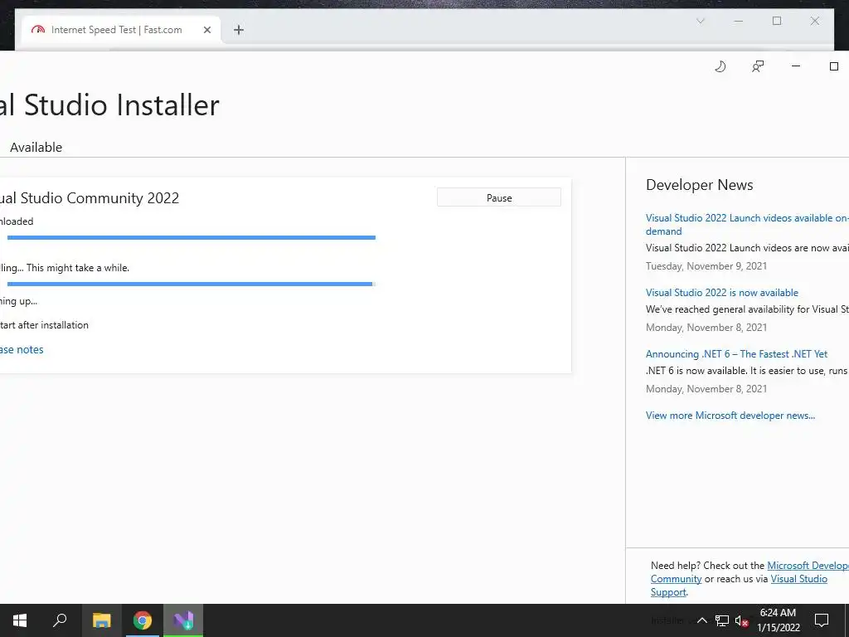Screen dimensions: 849x637
Task: Pause the Visual Studio installation
Action: 498,197
